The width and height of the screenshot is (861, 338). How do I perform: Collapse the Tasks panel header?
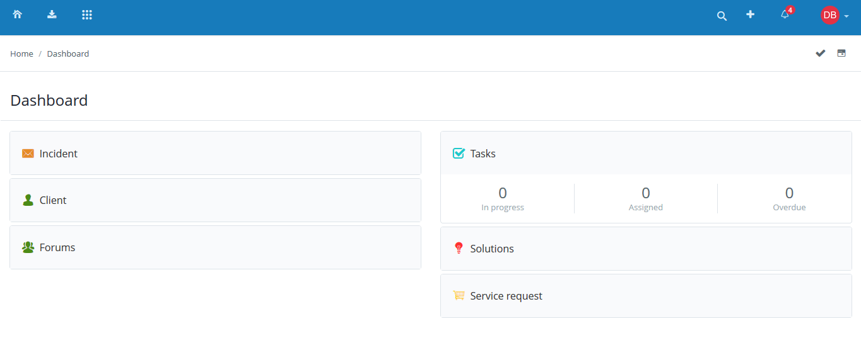(483, 154)
